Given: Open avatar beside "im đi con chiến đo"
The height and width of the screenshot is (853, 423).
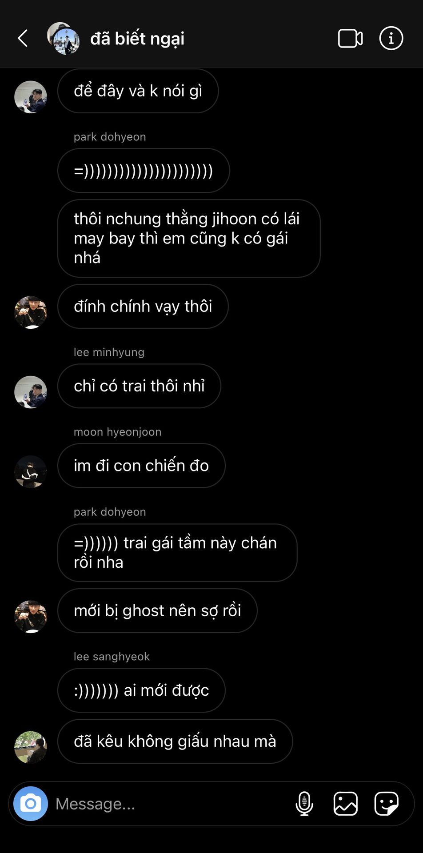Looking at the screenshot, I should pos(31,471).
